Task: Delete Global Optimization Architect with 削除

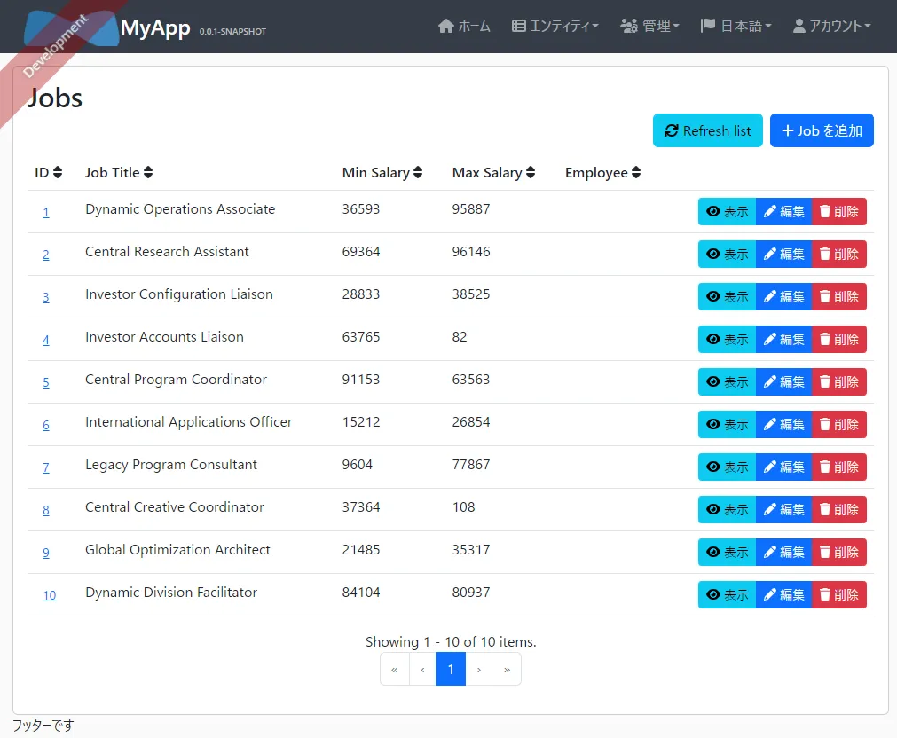Action: (839, 552)
